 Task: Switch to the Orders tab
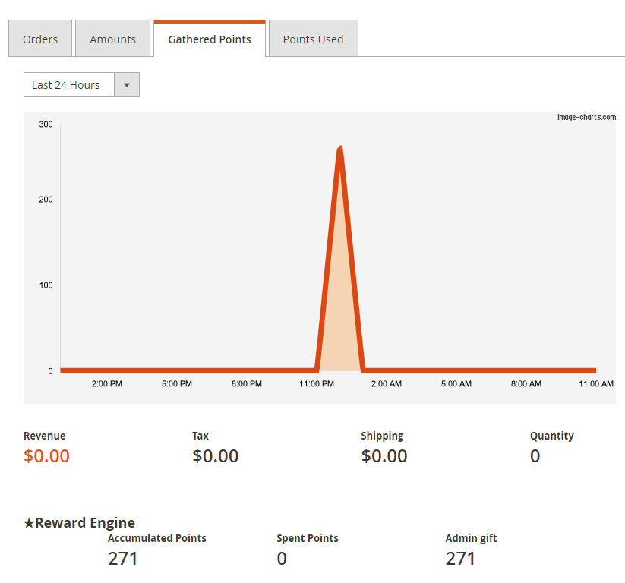coord(39,39)
